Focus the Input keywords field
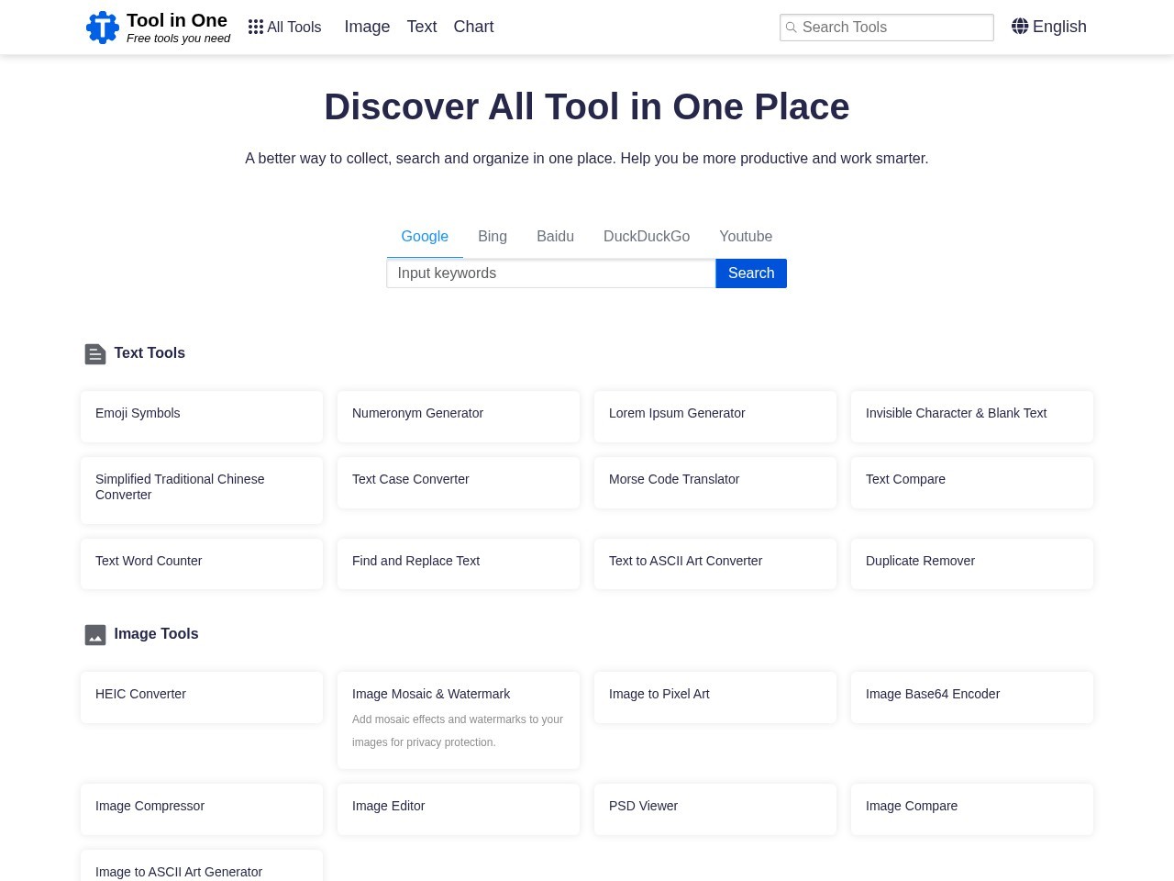This screenshot has height=881, width=1174. pos(551,273)
